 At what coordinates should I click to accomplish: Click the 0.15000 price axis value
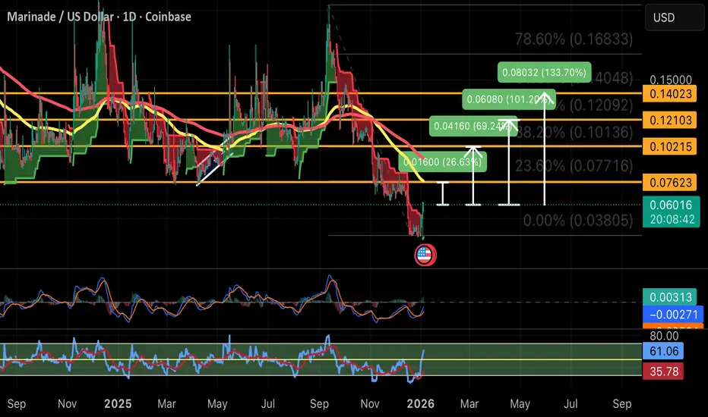coord(671,80)
